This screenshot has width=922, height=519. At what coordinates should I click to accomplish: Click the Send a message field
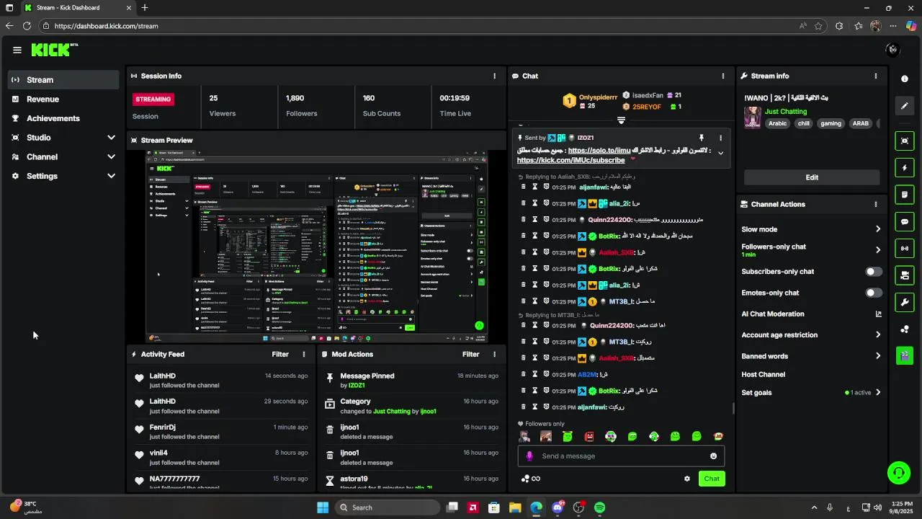tap(621, 456)
